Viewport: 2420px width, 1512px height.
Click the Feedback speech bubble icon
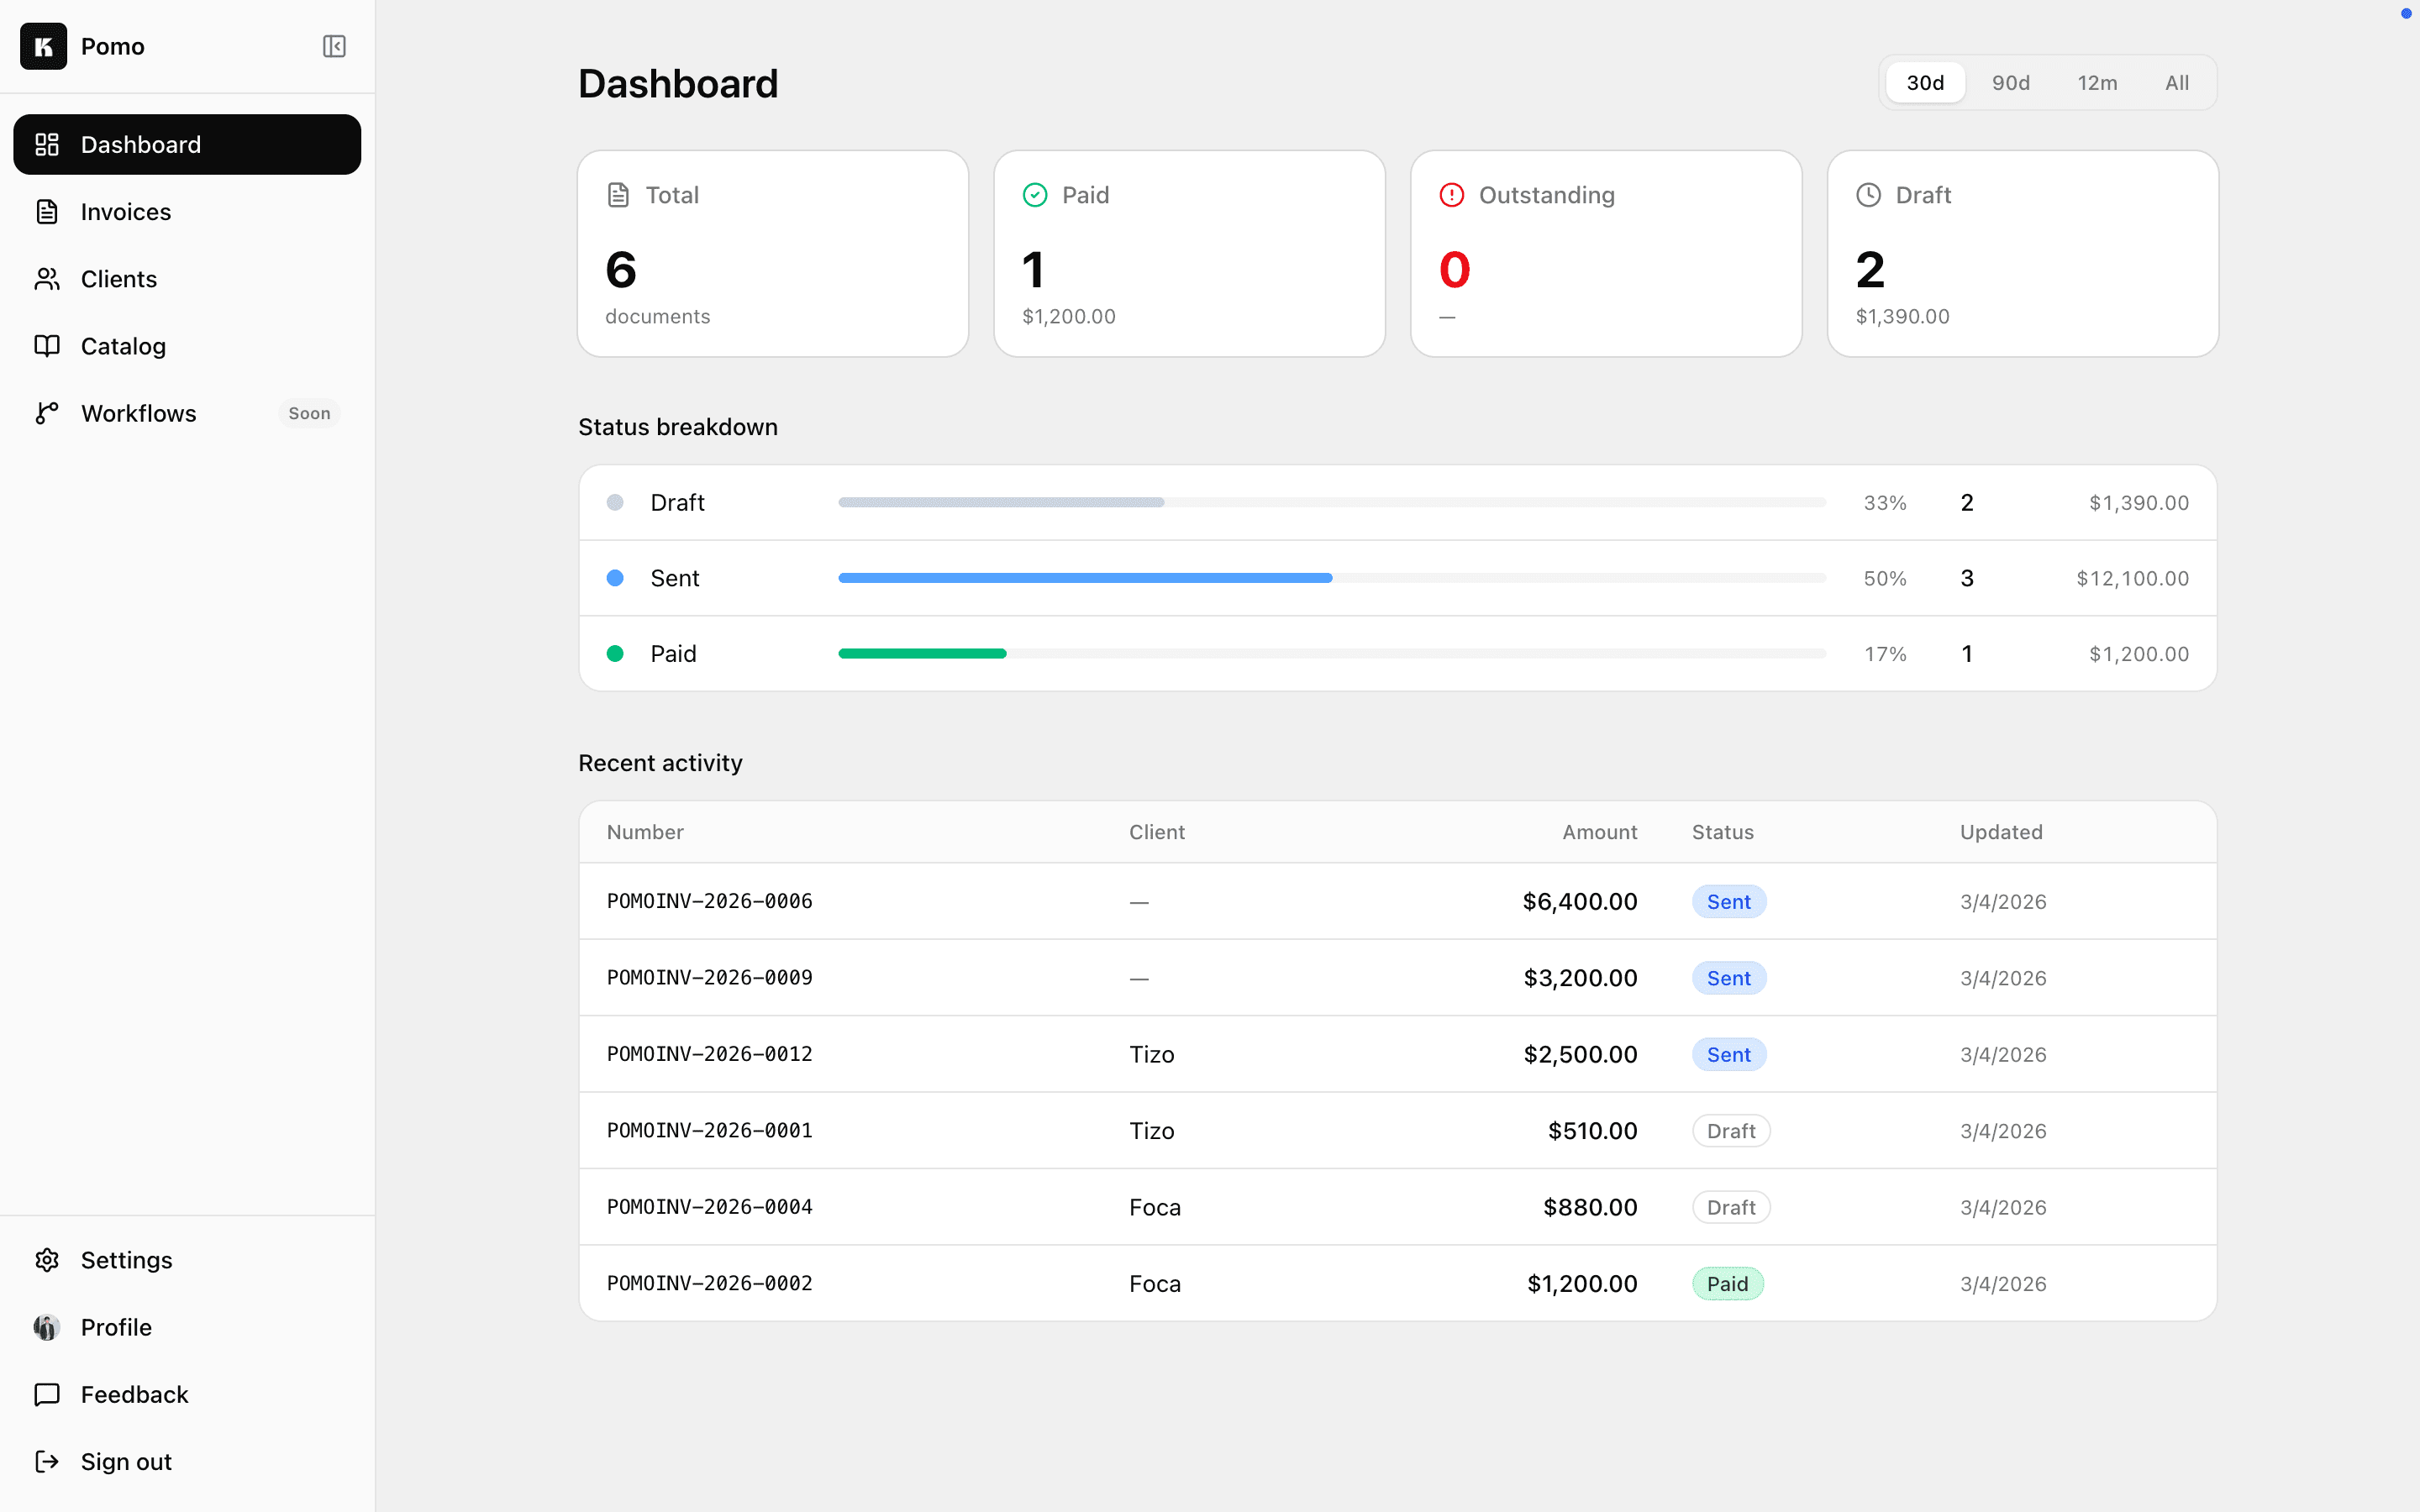tap(47, 1394)
